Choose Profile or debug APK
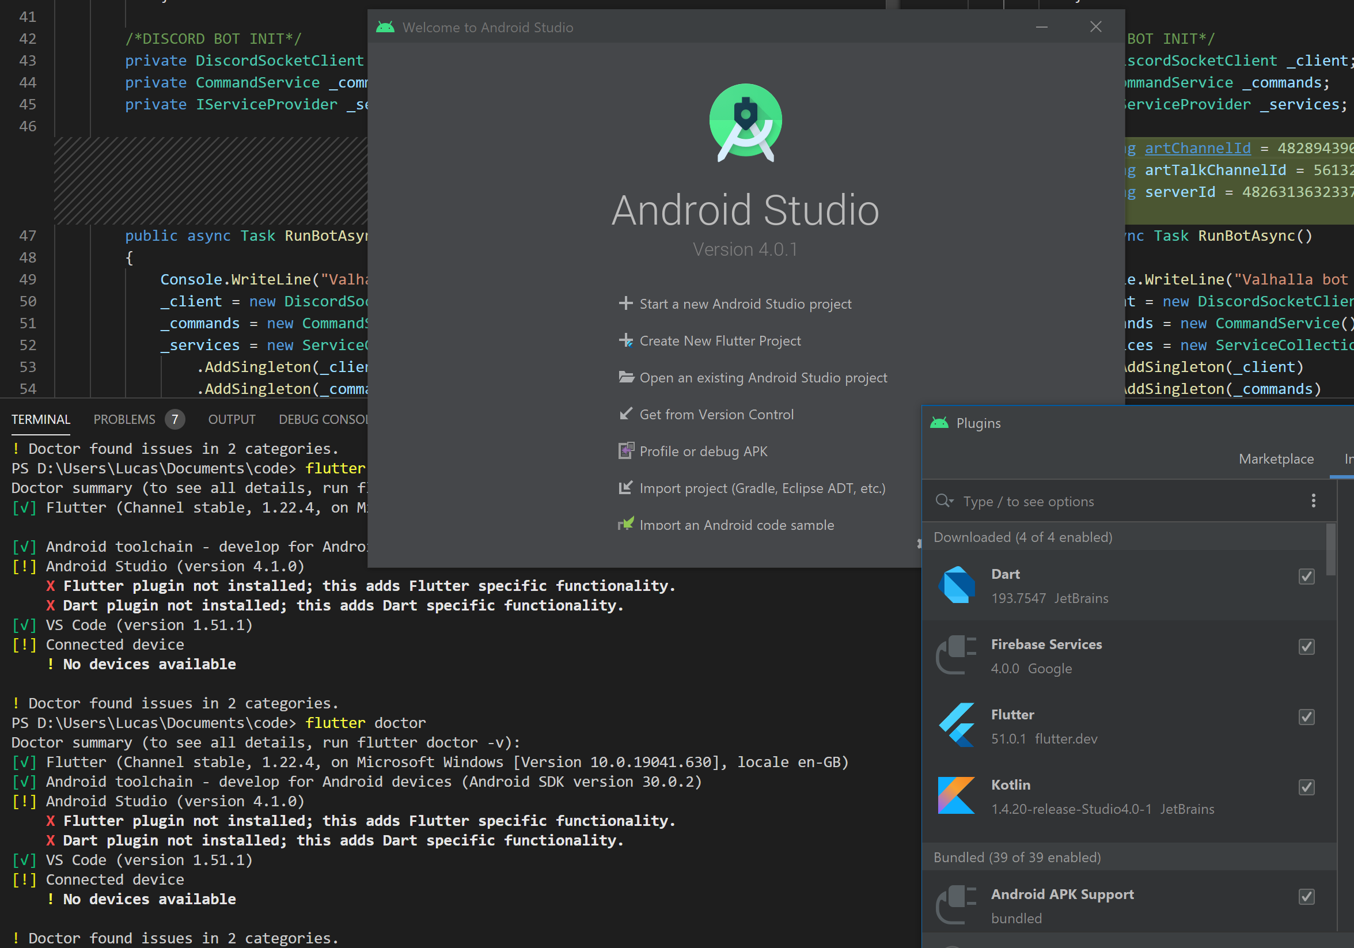The image size is (1354, 948). [x=704, y=452]
